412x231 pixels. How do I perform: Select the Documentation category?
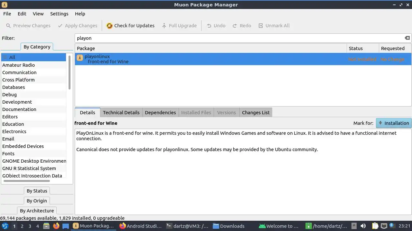pos(33,109)
